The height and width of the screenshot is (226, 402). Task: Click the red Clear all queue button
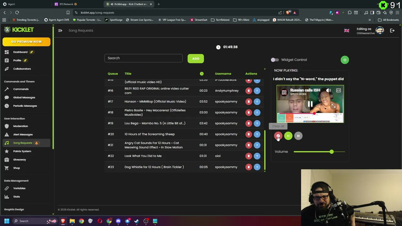278,136
